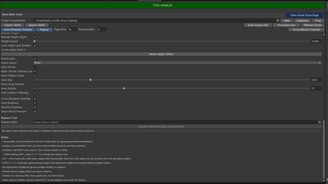
Task: Click the Export JSON button
Action: (13, 25)
